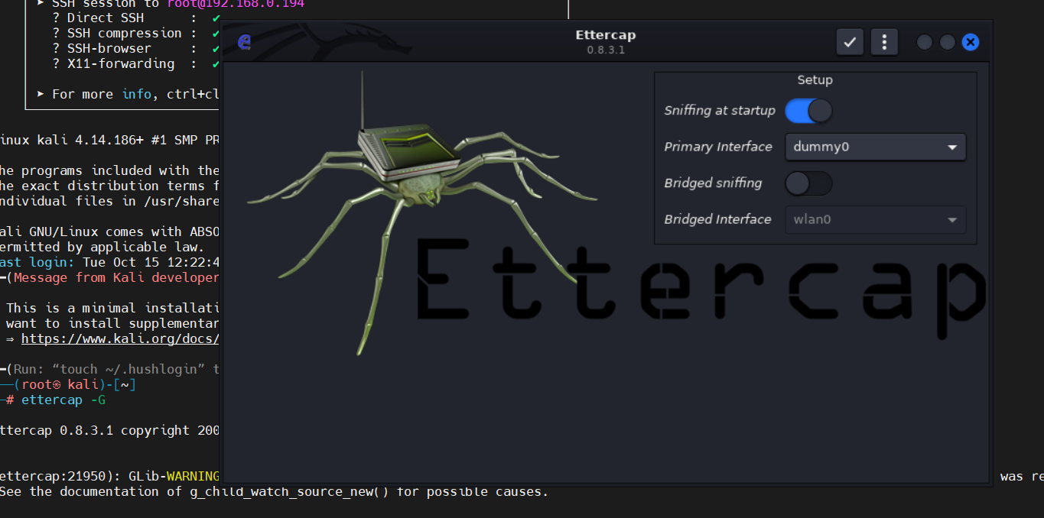Minimize the Ettercap window

pyautogui.click(x=925, y=42)
